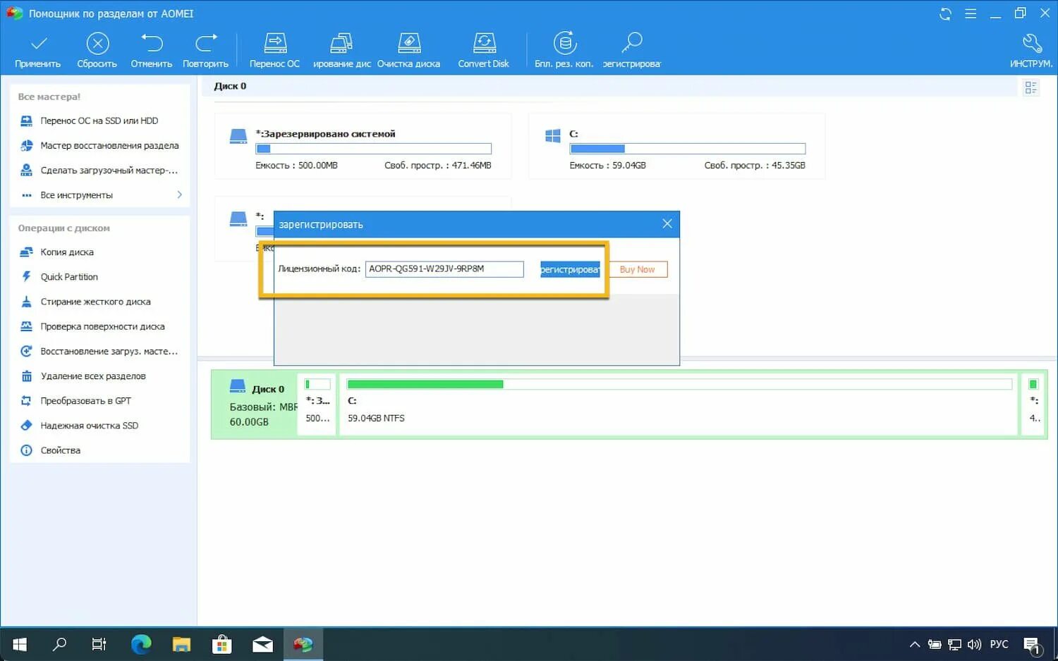This screenshot has width=1058, height=661.
Task: Click the blue register button in dialog
Action: [570, 269]
